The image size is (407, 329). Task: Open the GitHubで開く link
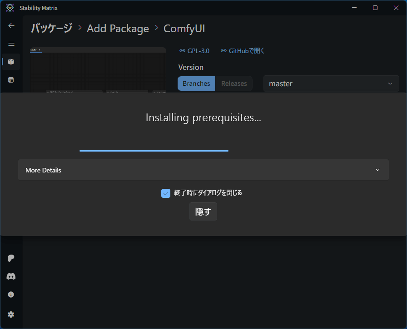click(243, 51)
